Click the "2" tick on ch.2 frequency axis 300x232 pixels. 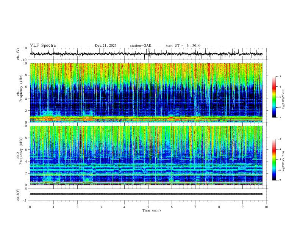(26, 173)
